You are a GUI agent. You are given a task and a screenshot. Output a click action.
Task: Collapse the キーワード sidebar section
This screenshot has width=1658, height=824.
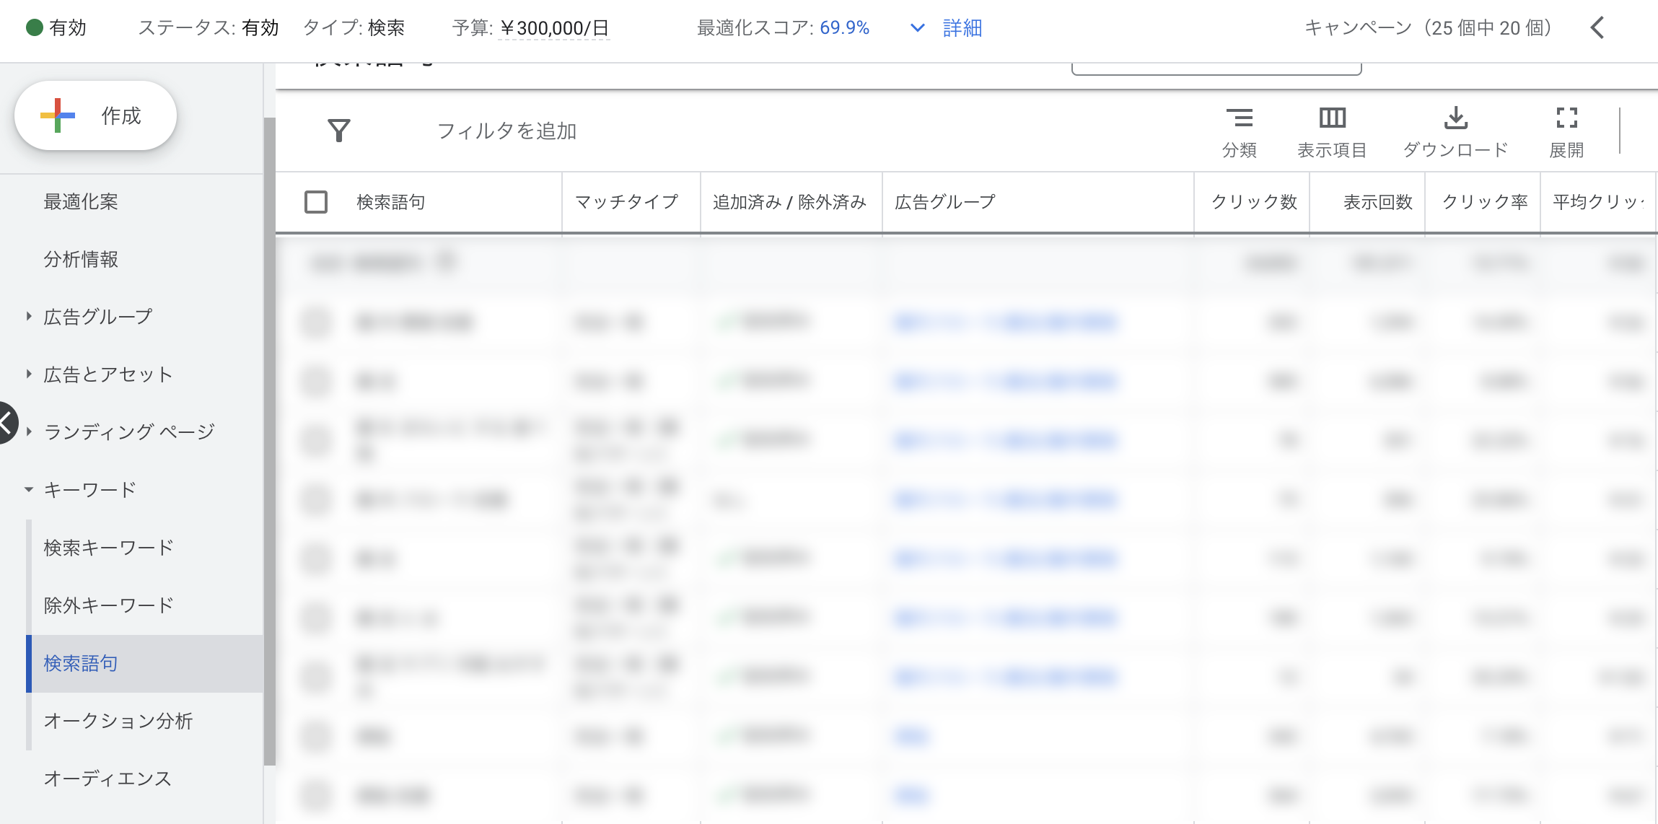(x=27, y=489)
